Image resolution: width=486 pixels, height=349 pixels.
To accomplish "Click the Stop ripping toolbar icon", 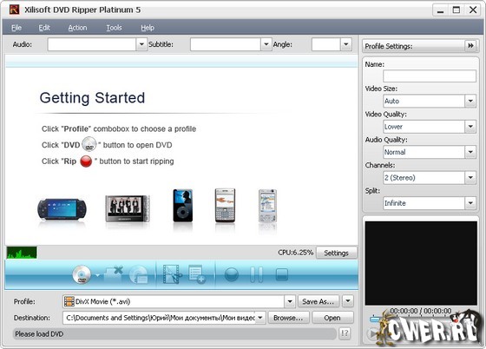I will click(282, 274).
